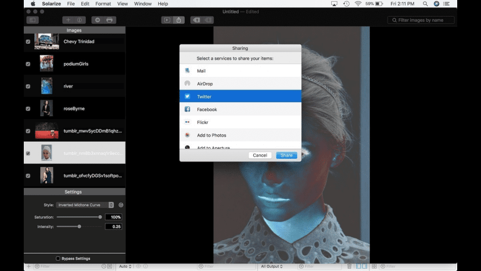
Task: Open the Style dropdown Inverted Midtone Curve
Action: [x=86, y=205]
